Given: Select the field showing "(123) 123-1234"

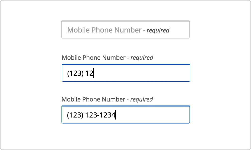Looking at the screenshot, I should click(126, 114).
